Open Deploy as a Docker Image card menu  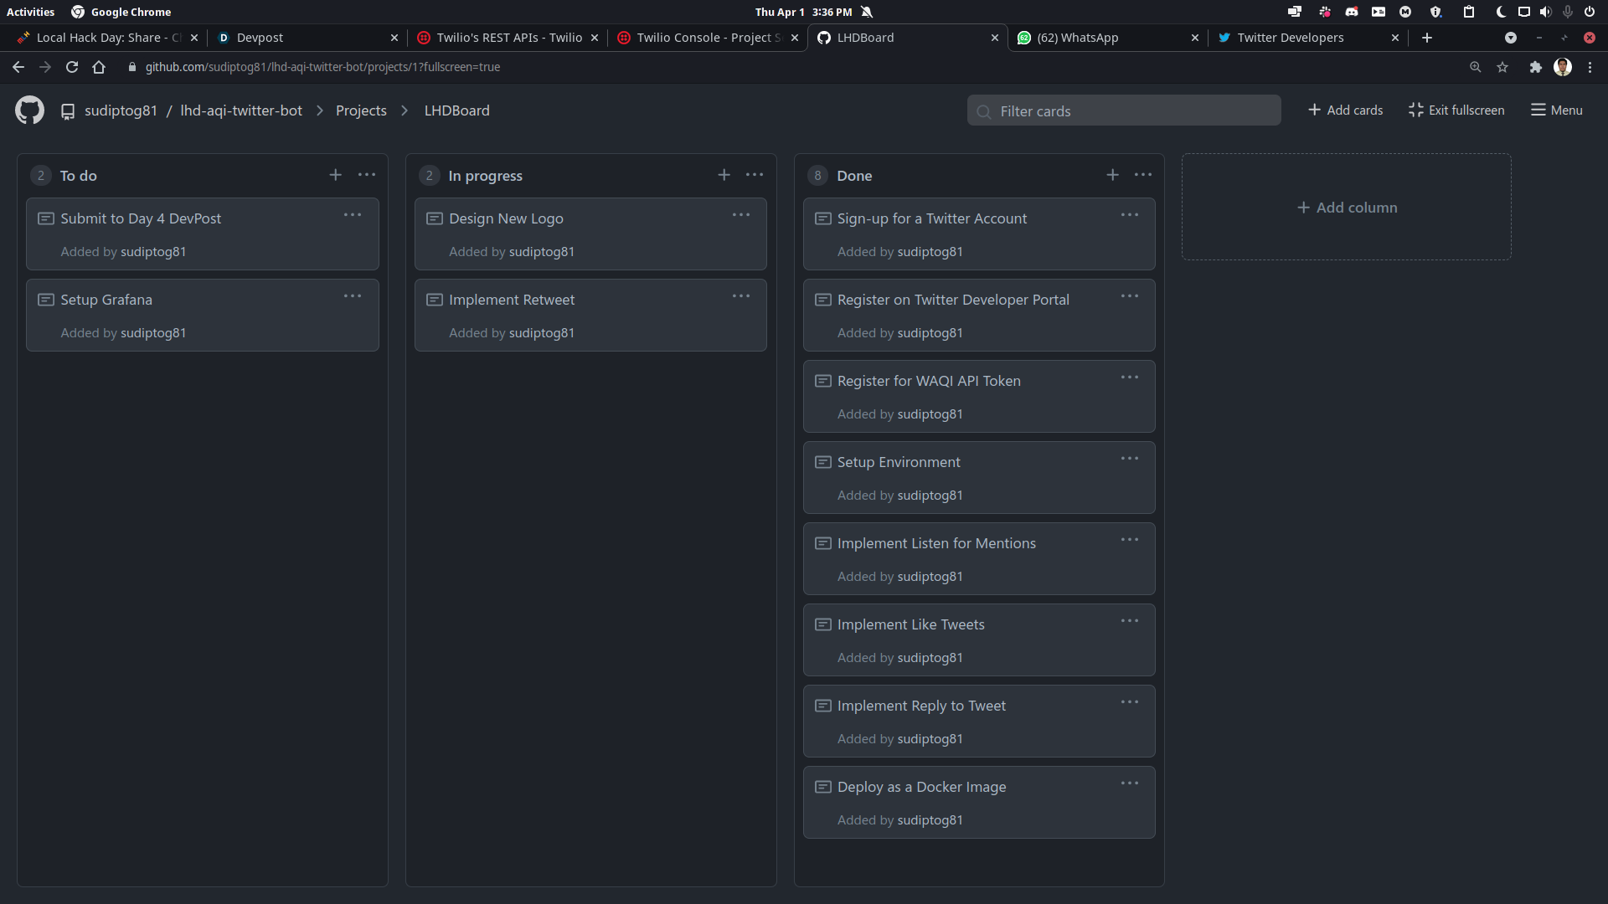coord(1130,783)
